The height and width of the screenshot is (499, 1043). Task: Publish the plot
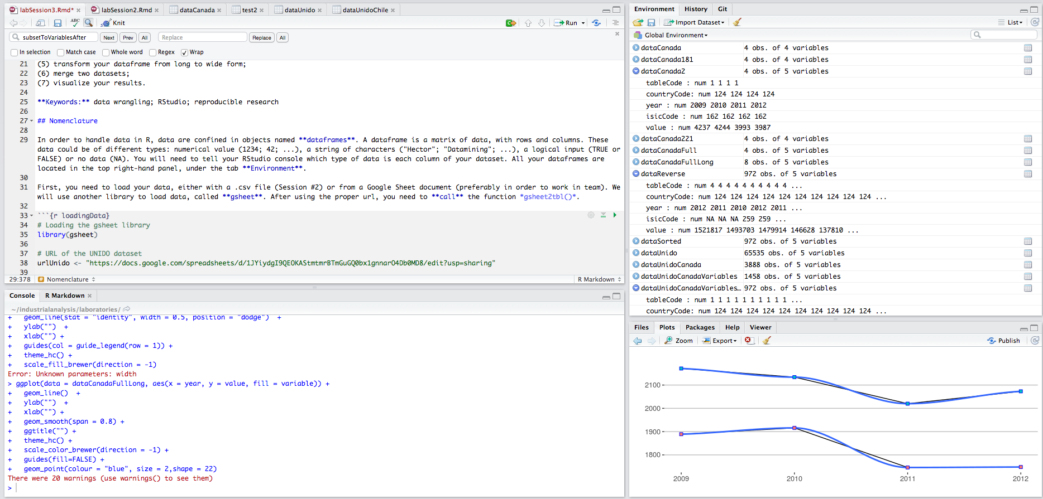[1003, 341]
